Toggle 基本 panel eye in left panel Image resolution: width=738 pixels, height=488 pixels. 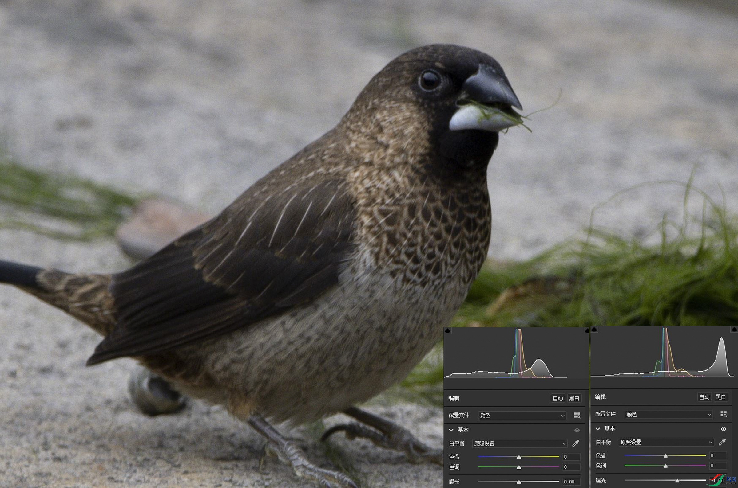(x=577, y=430)
